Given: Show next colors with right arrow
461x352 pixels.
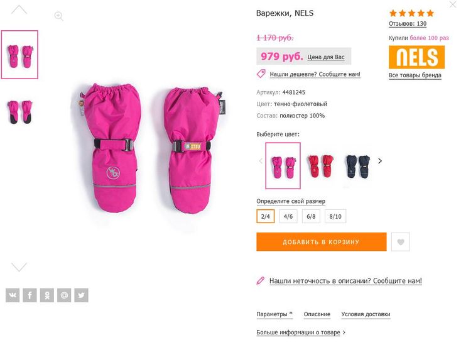Looking at the screenshot, I should coord(380,161).
